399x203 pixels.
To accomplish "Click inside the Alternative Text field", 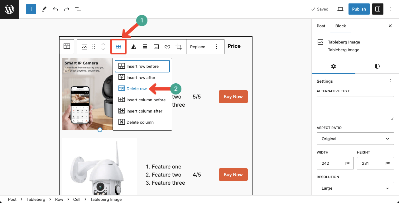I will coord(355,108).
